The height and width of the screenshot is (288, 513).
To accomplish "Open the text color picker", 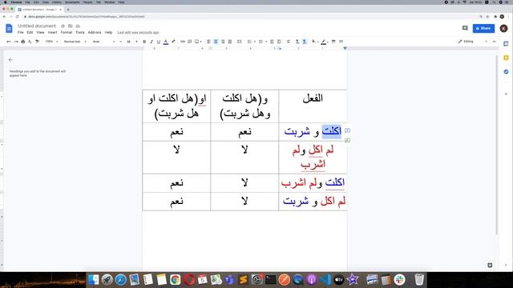I will coord(166,42).
